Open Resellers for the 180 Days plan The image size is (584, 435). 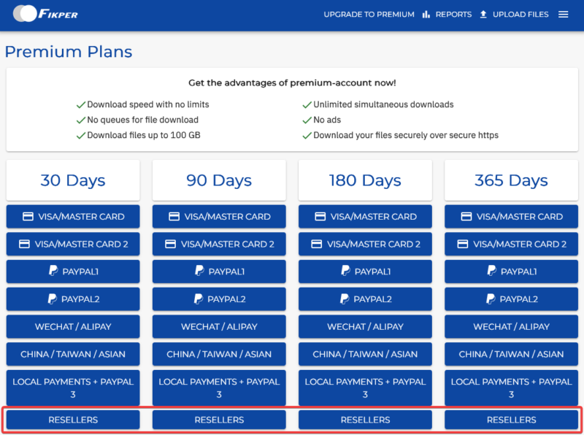coord(365,420)
